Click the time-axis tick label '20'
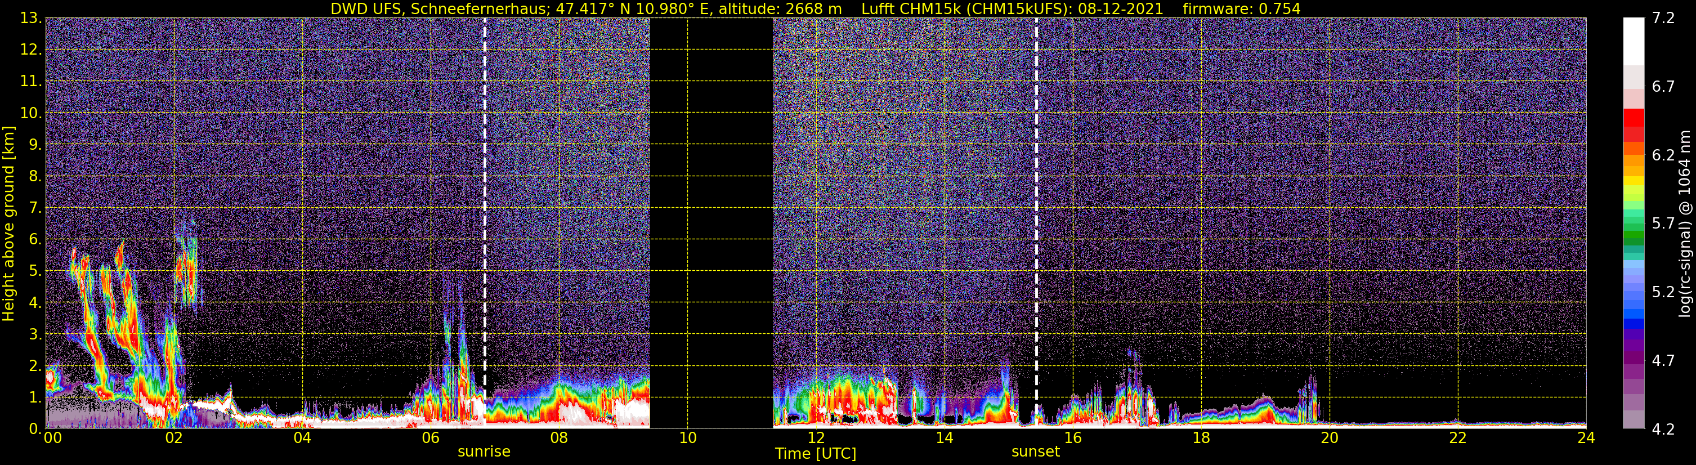This screenshot has width=1696, height=465. click(1330, 438)
